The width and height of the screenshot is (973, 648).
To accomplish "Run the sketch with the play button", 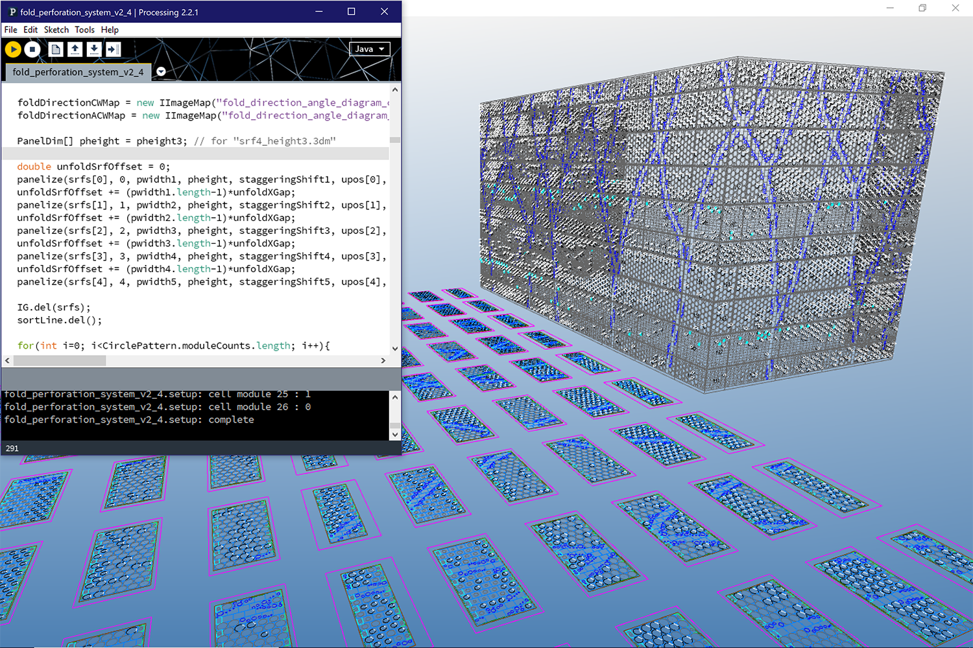I will coord(13,49).
